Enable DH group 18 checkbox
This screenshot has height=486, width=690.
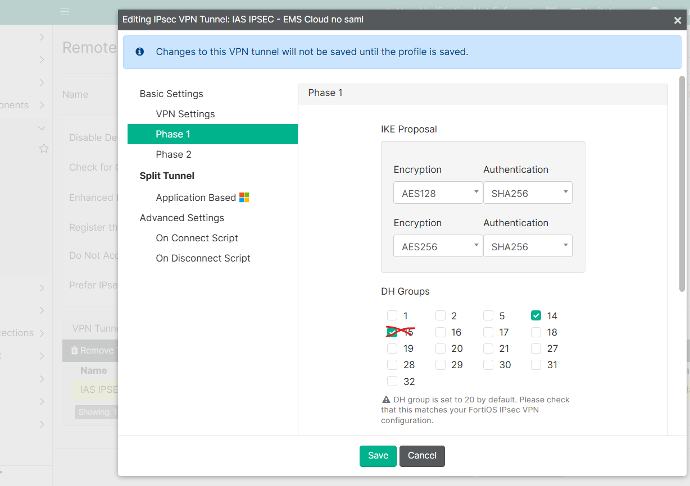coord(536,332)
